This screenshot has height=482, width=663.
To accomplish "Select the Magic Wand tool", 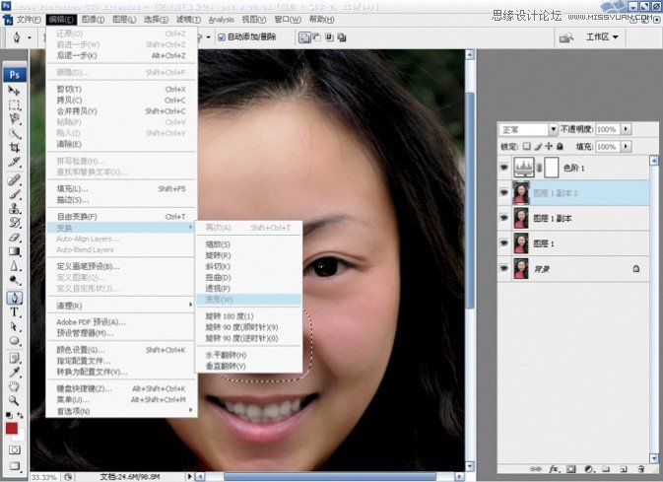I will point(14,133).
